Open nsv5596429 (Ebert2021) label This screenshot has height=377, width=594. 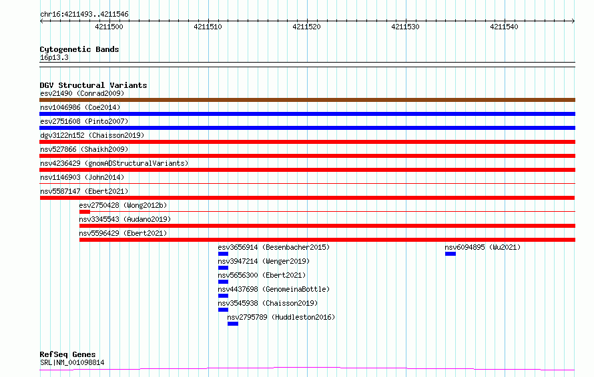pyautogui.click(x=123, y=233)
